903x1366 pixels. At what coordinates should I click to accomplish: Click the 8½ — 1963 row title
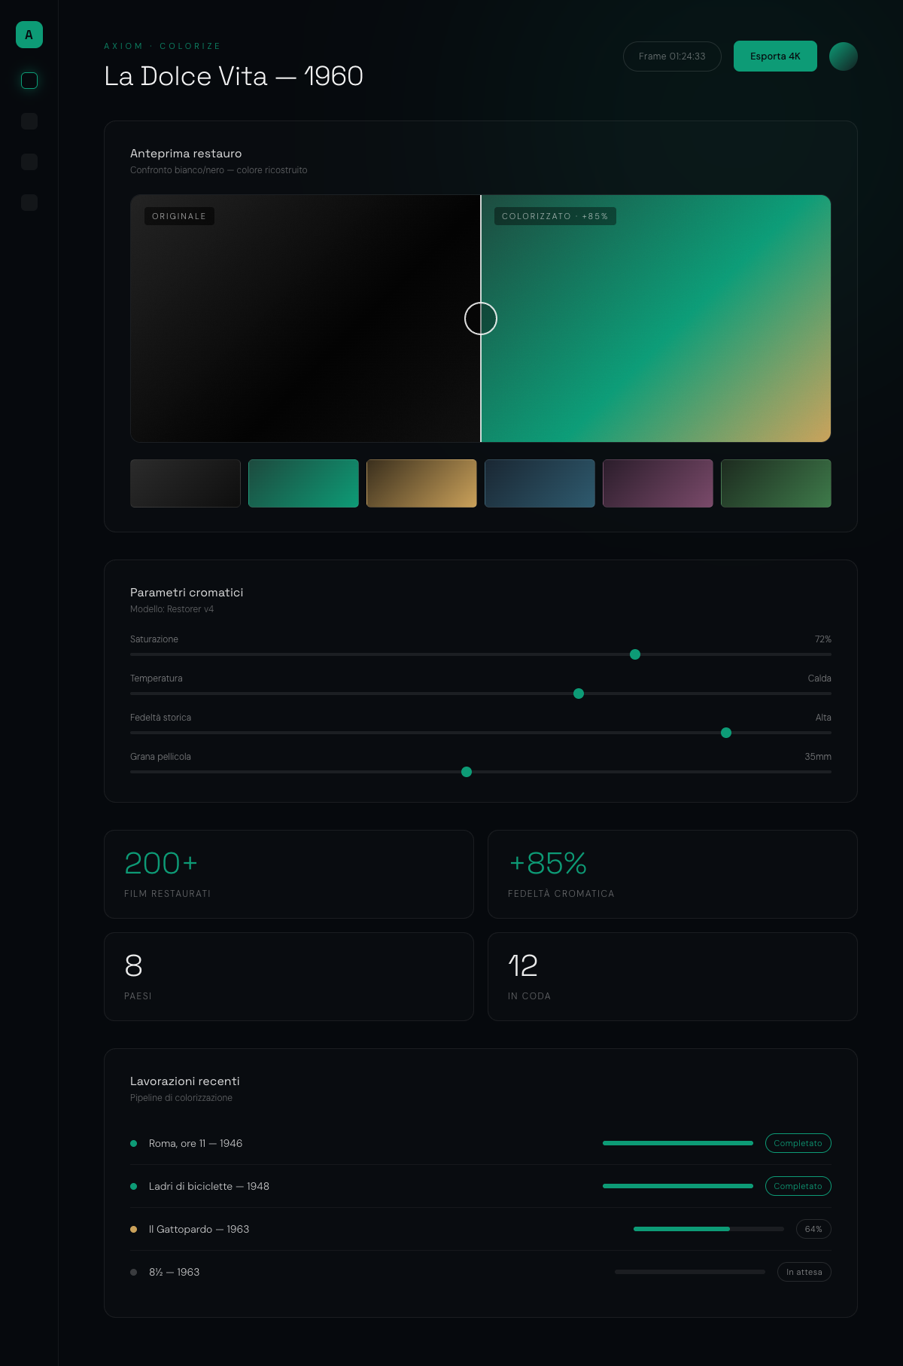click(175, 1272)
